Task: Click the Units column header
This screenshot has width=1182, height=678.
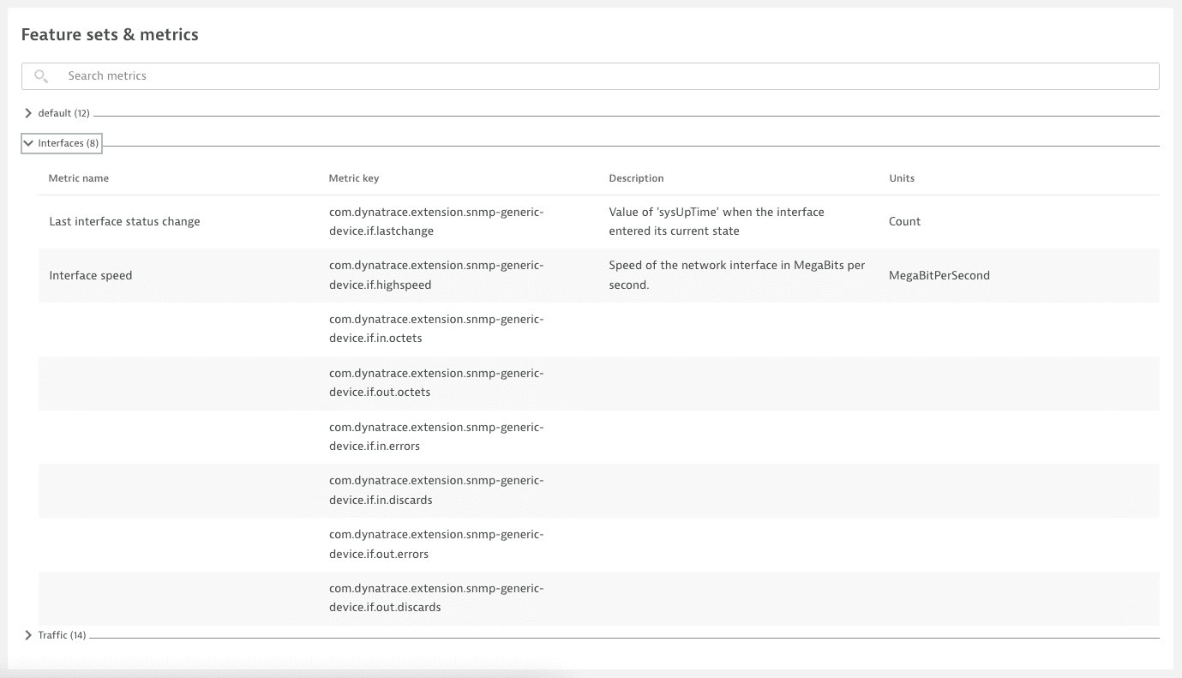Action: 902,178
